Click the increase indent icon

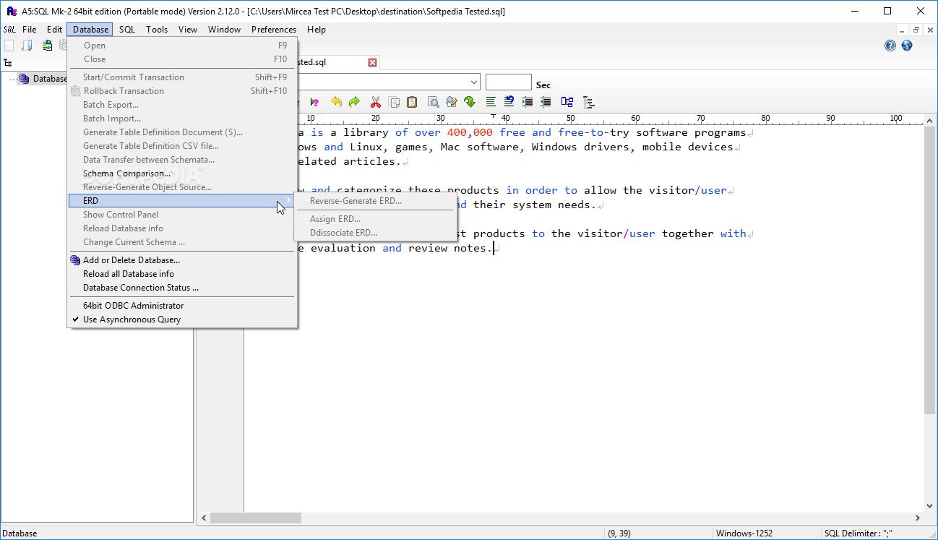[x=528, y=102]
